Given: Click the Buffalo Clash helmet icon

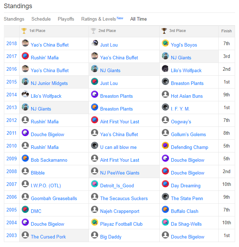Looking at the screenshot, I should tap(165, 209).
